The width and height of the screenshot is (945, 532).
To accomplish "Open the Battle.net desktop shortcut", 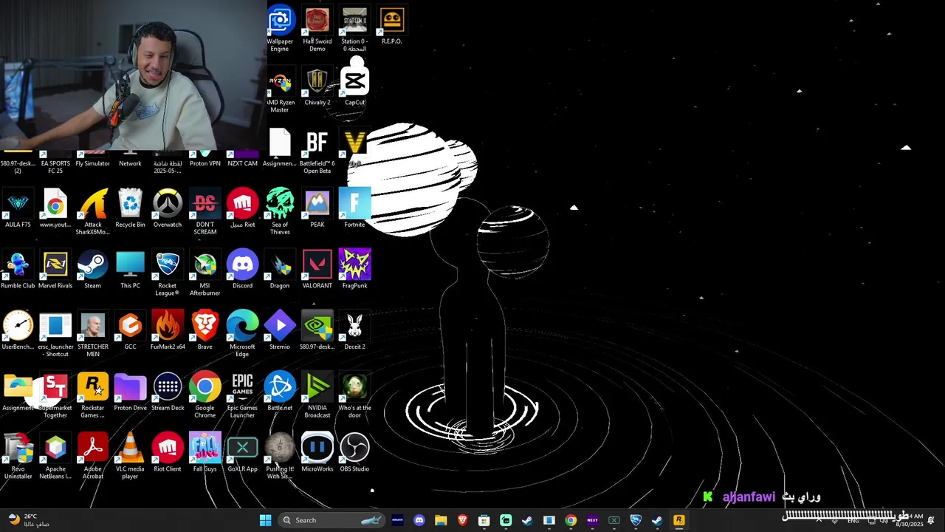I will tap(280, 392).
